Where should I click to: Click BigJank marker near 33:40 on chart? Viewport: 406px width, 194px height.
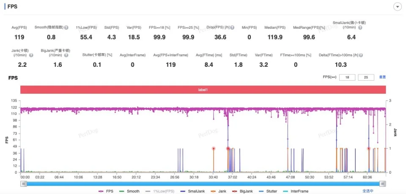(214, 148)
